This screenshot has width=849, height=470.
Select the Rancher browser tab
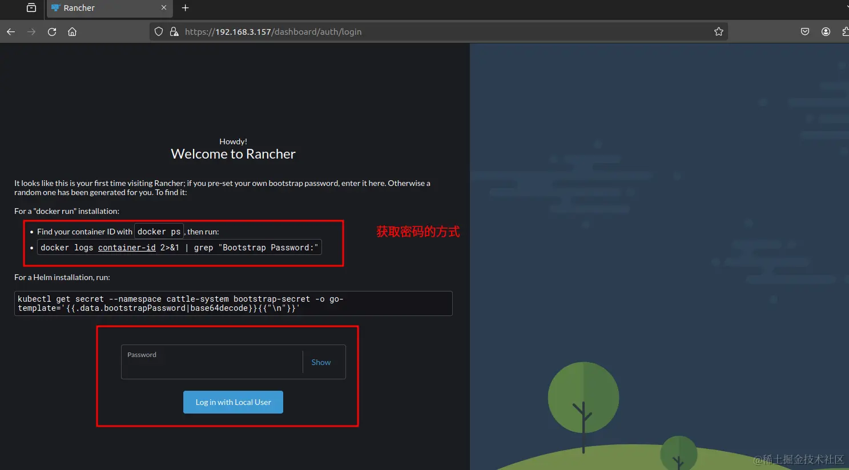109,8
